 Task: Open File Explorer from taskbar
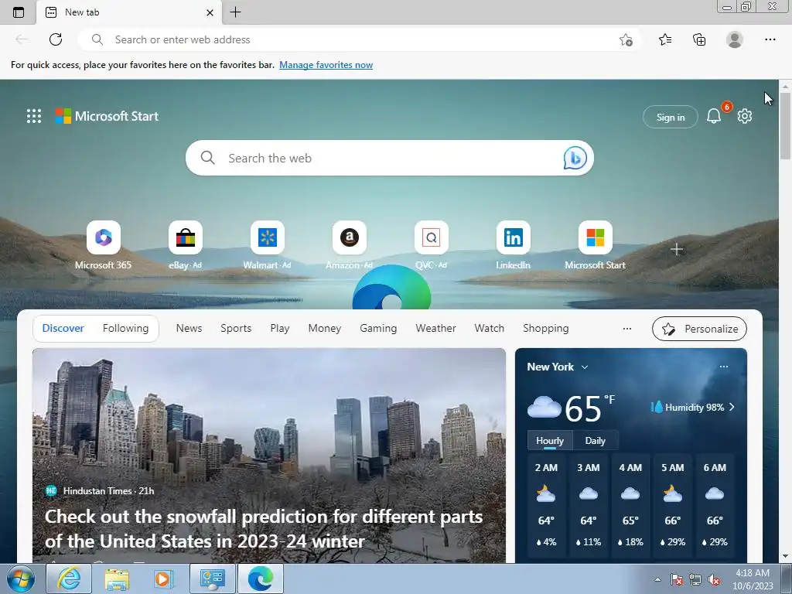click(x=117, y=579)
